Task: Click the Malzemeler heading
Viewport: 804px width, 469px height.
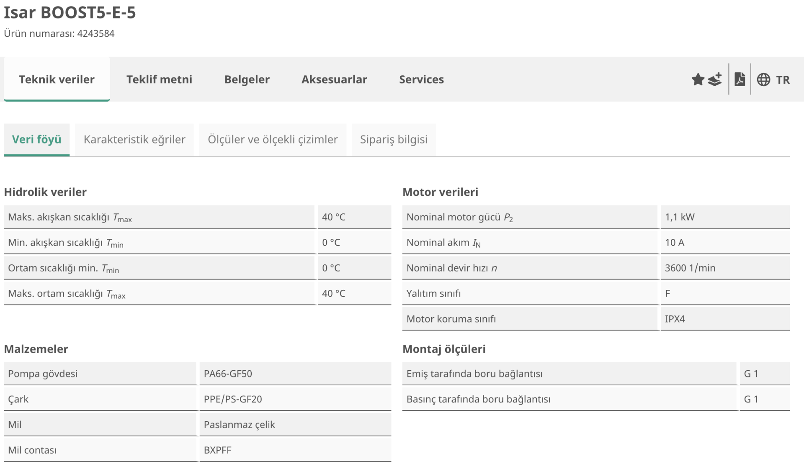Action: (36, 349)
